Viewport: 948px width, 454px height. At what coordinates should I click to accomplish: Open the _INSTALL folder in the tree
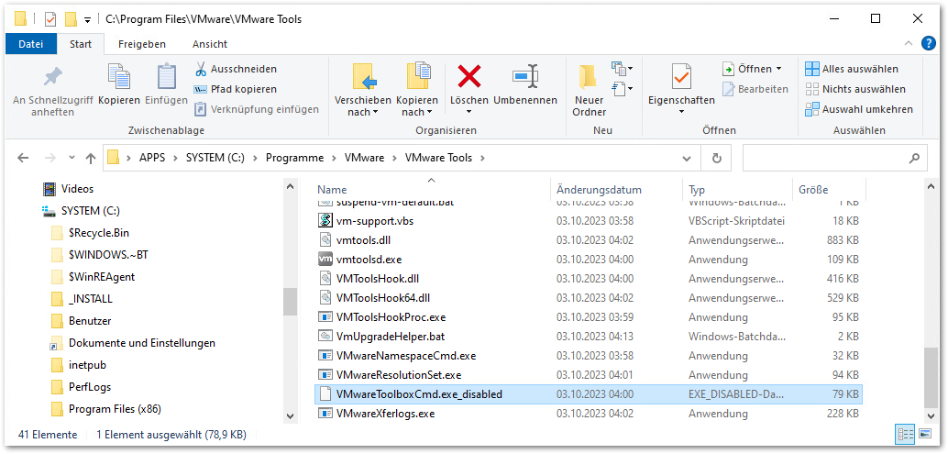point(90,299)
